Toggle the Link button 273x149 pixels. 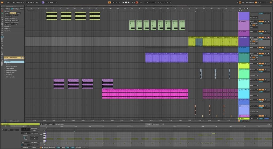(8, 2)
